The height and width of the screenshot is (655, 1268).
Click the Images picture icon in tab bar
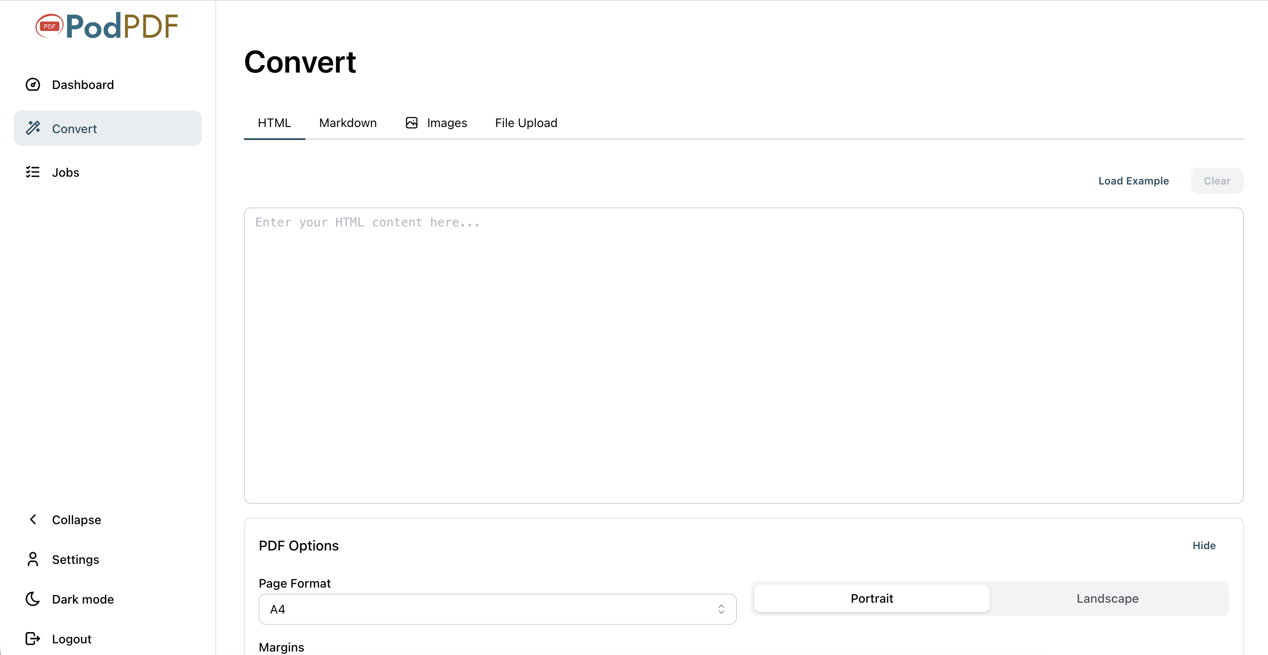tap(412, 122)
